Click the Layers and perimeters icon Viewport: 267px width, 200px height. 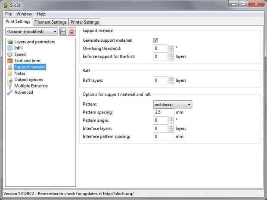coord(10,42)
